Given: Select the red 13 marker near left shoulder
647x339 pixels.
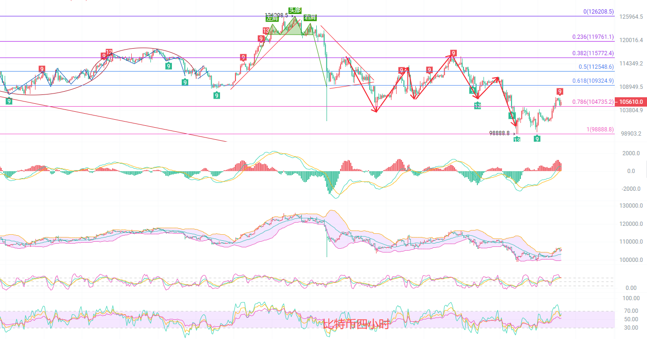Looking at the screenshot, I should point(266,31).
